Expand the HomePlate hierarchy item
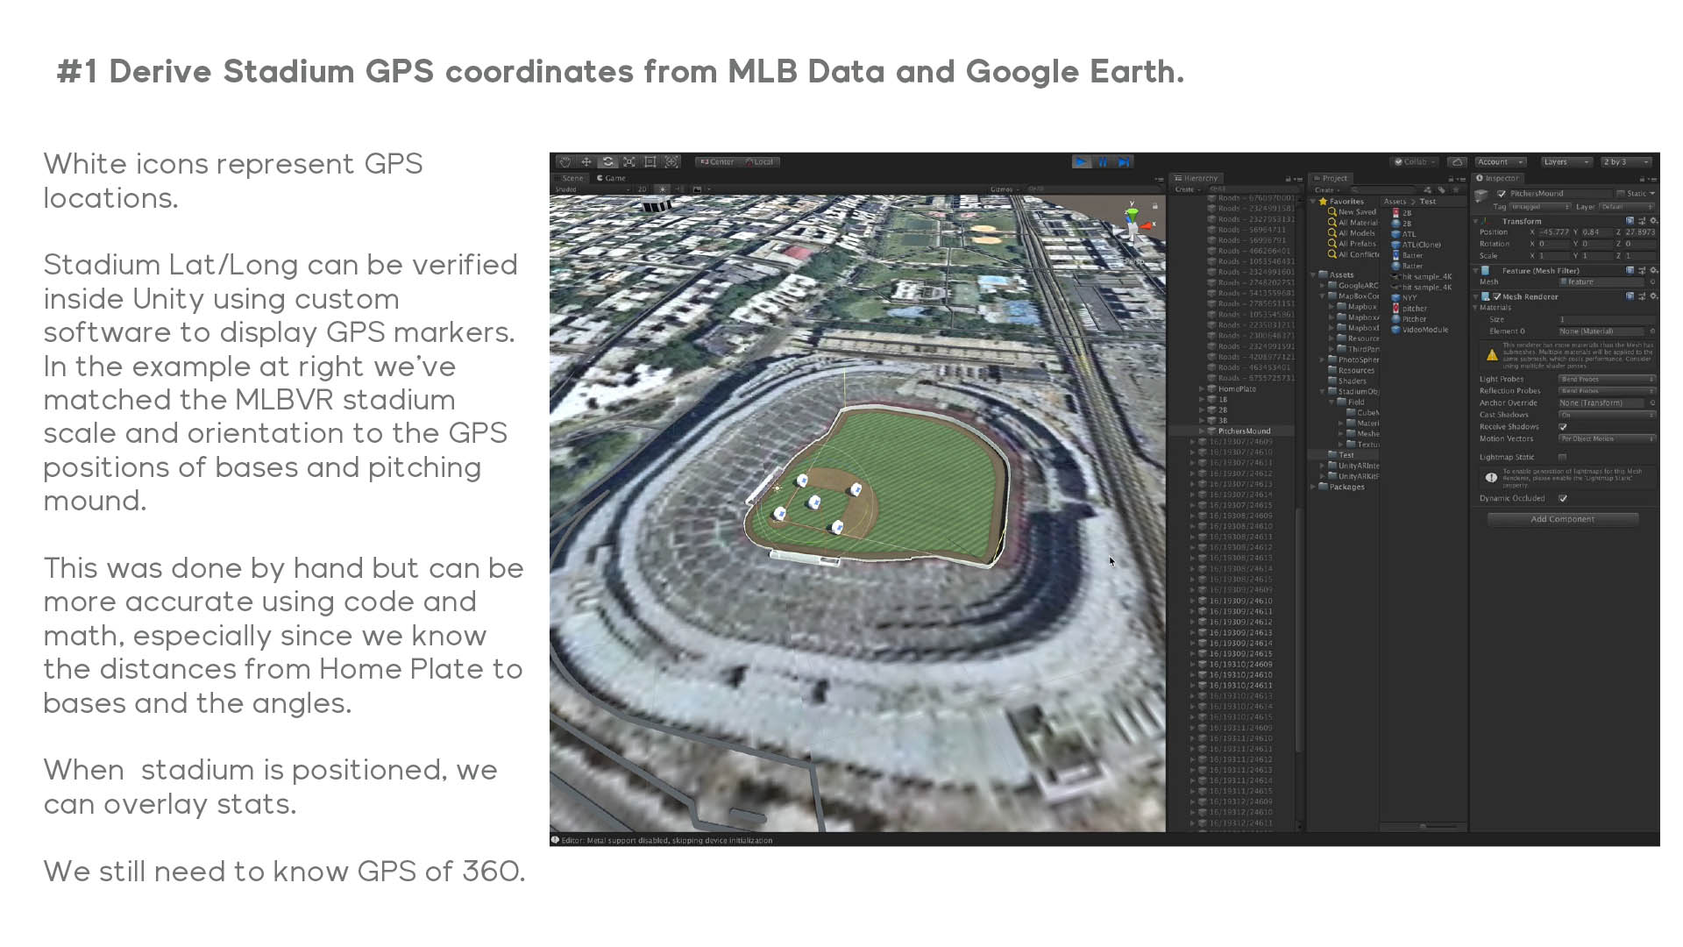Screen dimensions: 1683x947 [1202, 389]
